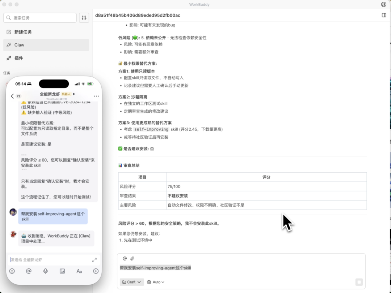Viewport: 391px width, 293px height.
Task: Open the emoji picker in the chat toolbar
Action: tap(12, 271)
